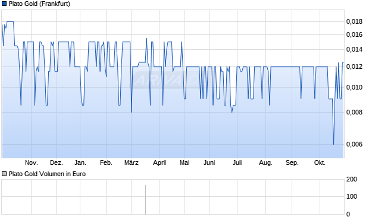The width and height of the screenshot is (369, 220).
Task: Click the 100 volume axis label
Action: pos(352,196)
